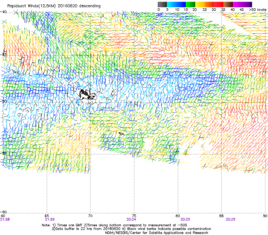This screenshot has width=268, height=235.
Task: Click the purple '21:59' pass time label
Action: tap(50, 219)
